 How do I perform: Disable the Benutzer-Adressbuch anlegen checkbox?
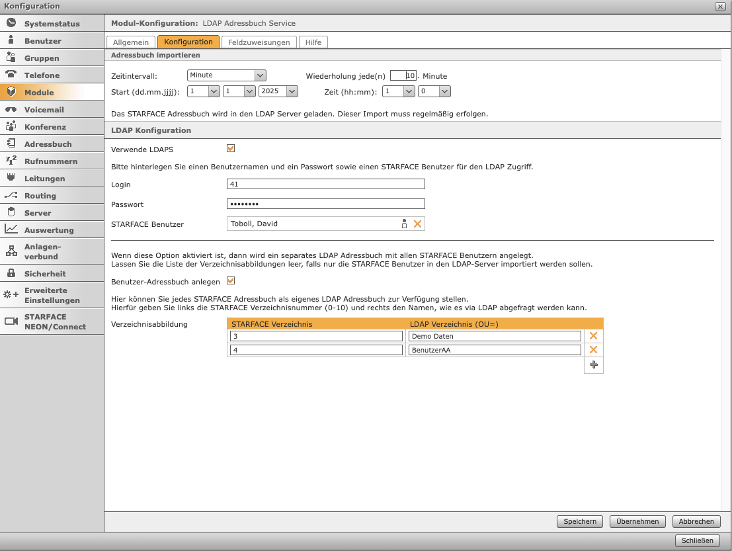click(231, 280)
